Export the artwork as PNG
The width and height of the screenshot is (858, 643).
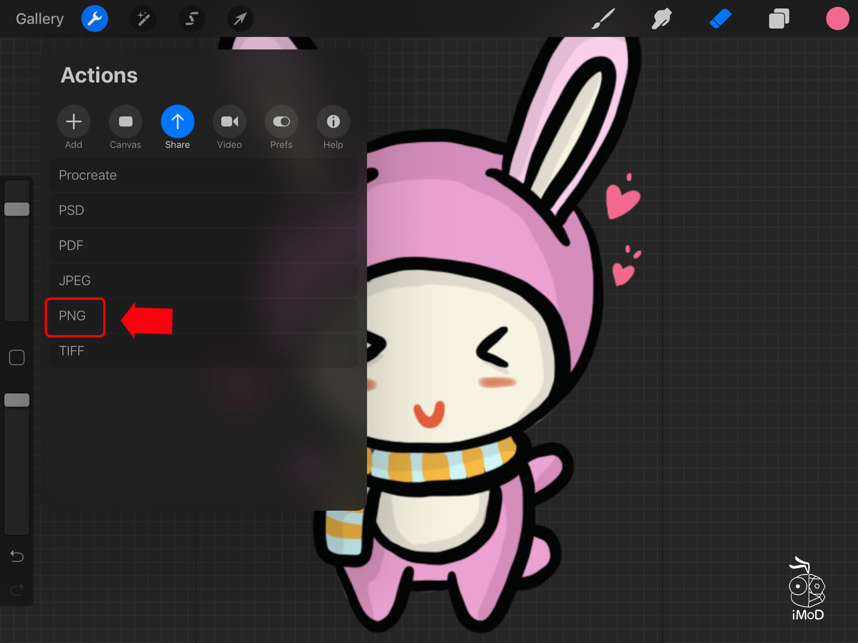(x=73, y=316)
